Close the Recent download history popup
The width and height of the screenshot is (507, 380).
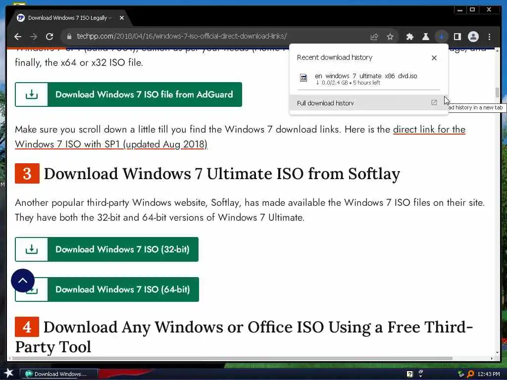point(434,57)
